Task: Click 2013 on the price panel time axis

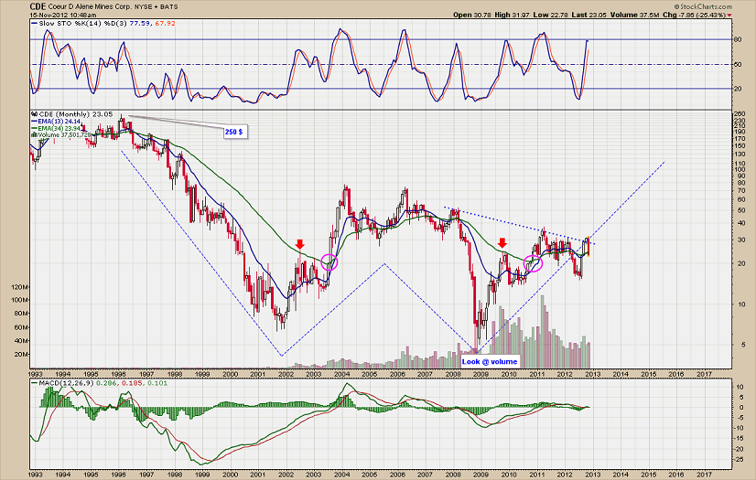Action: [x=592, y=374]
